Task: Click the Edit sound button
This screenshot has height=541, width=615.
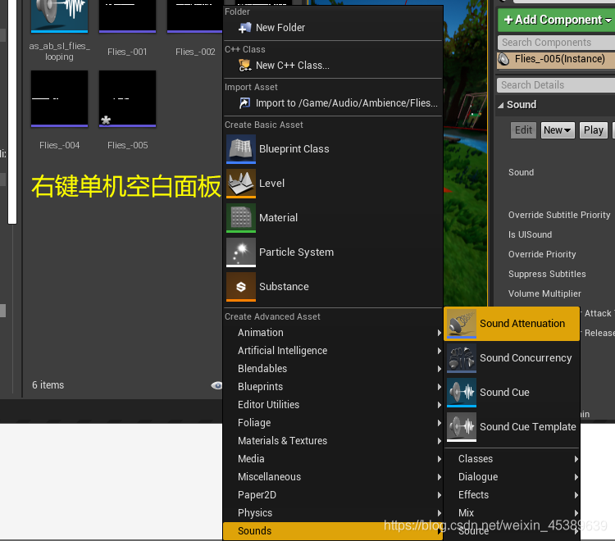Action: 523,130
